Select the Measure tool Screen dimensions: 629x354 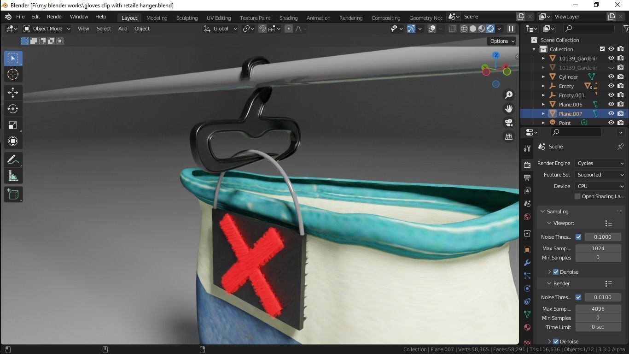coord(13,176)
